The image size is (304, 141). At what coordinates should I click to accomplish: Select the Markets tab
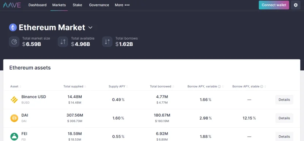point(59,5)
